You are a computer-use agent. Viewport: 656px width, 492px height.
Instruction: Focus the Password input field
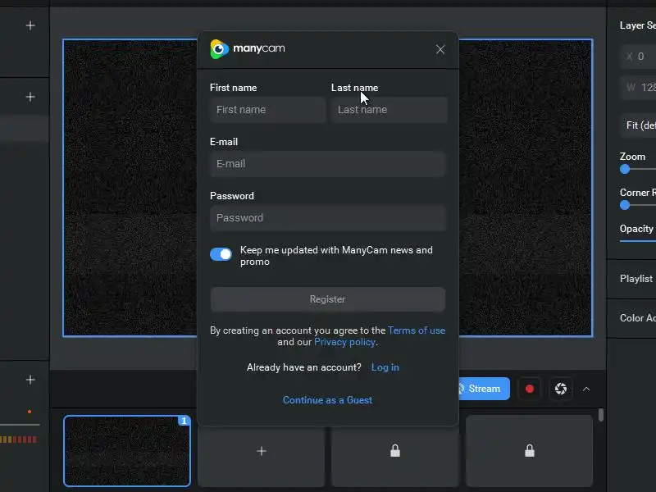(327, 217)
